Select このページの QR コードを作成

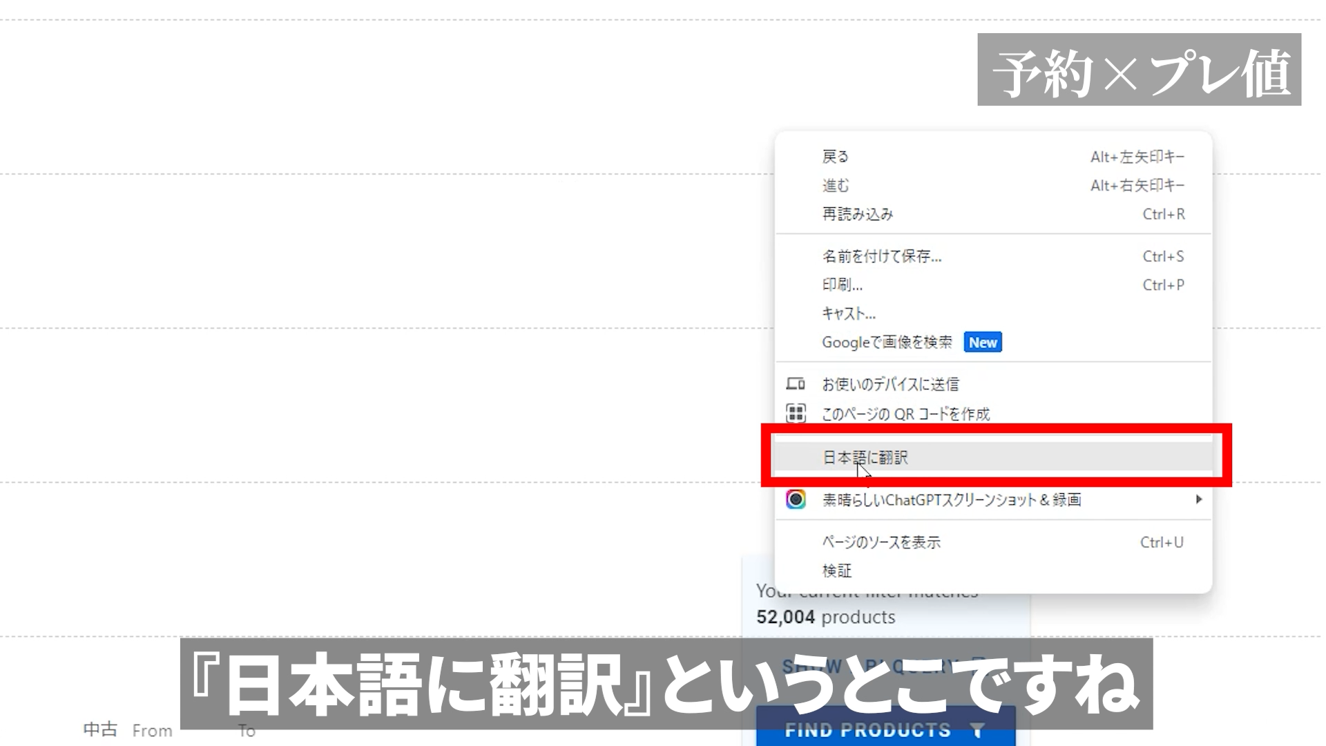[x=905, y=414]
